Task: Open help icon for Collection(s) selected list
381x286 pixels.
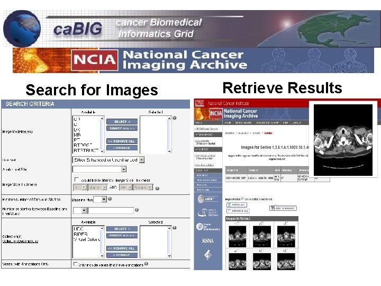Action: pos(175,228)
